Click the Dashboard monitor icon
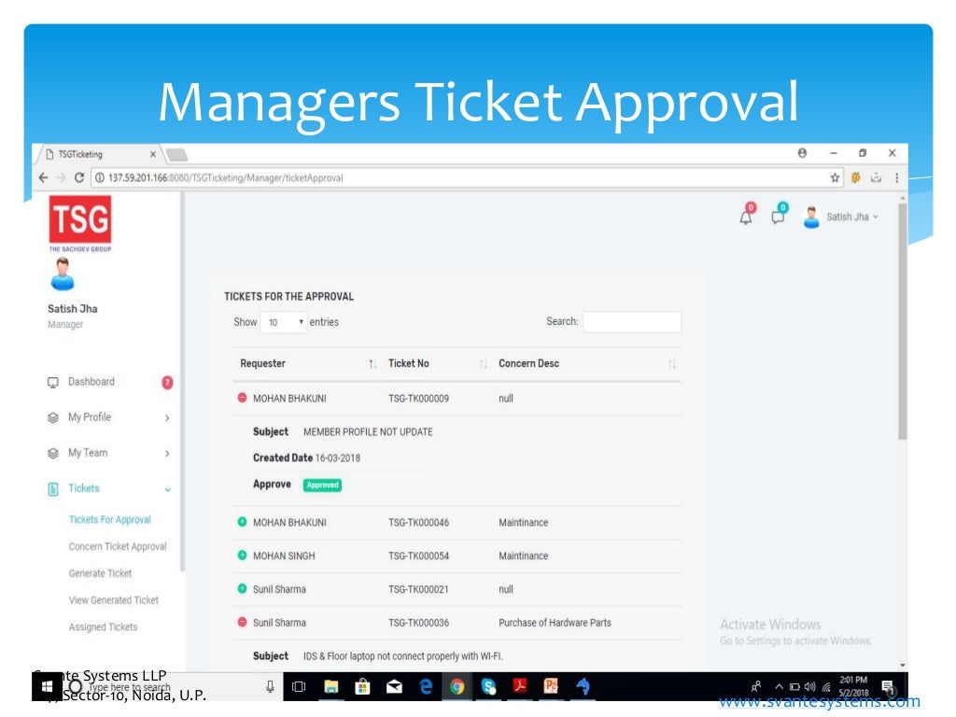The image size is (956, 717). (x=53, y=382)
